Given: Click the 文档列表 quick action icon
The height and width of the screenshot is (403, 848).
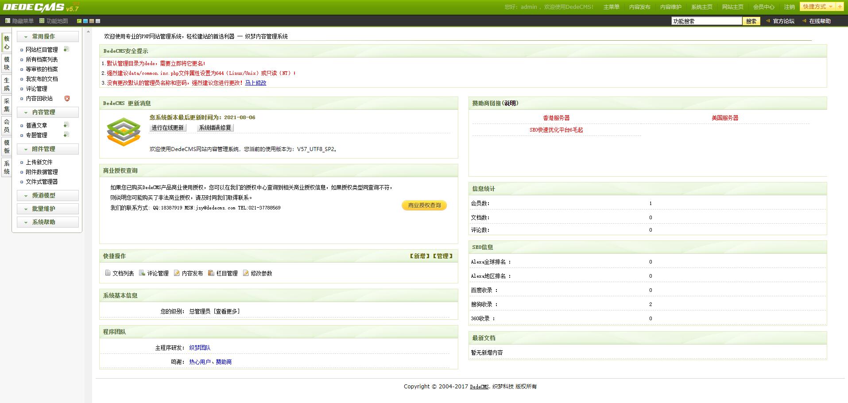Looking at the screenshot, I should pos(108,273).
